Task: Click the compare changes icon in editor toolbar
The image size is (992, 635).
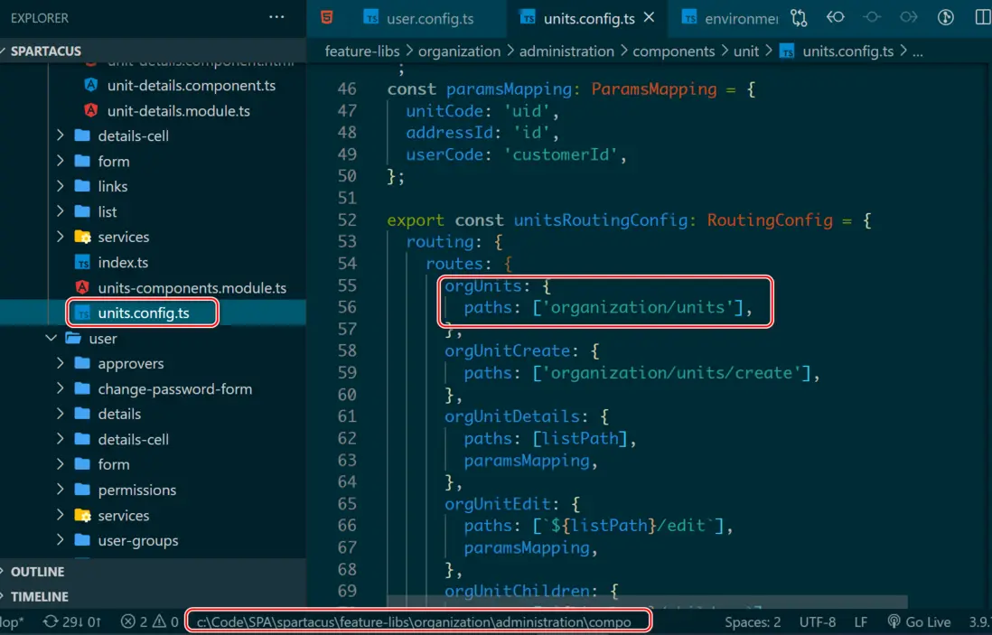Action: tap(799, 18)
